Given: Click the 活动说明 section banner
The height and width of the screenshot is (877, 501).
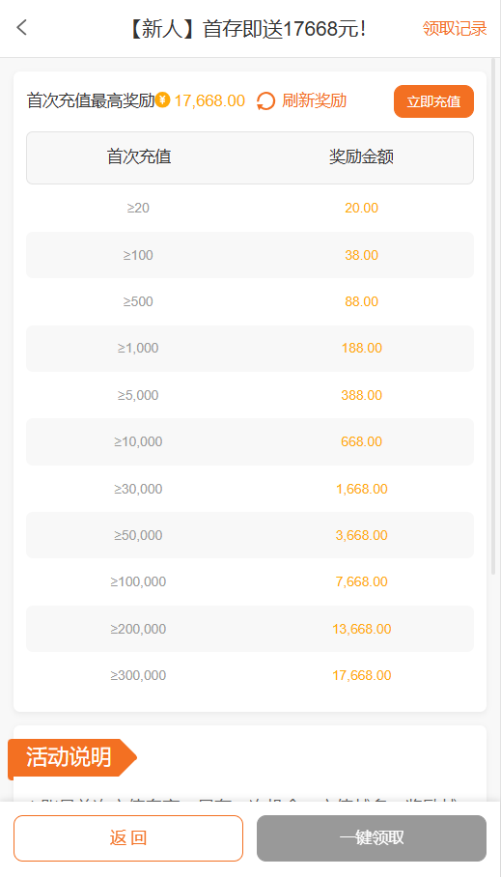Looking at the screenshot, I should (x=72, y=757).
